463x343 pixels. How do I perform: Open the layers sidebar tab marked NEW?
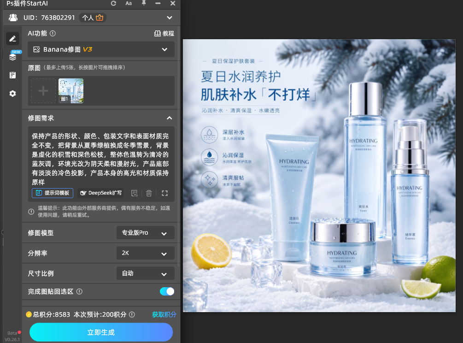point(13,56)
